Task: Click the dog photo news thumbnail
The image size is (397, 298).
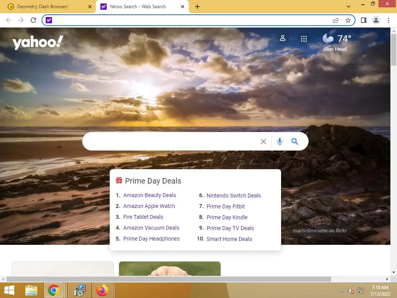Action: 170,269
